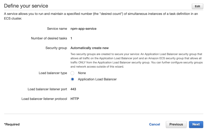The width and height of the screenshot is (209, 132).
Task: Click the Edit button
Action: [197, 6]
